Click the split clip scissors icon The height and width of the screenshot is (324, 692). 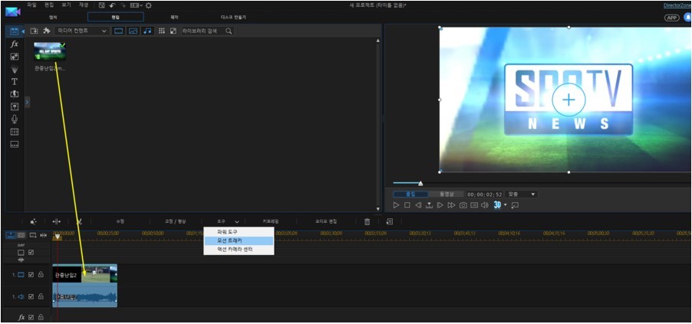[78, 221]
